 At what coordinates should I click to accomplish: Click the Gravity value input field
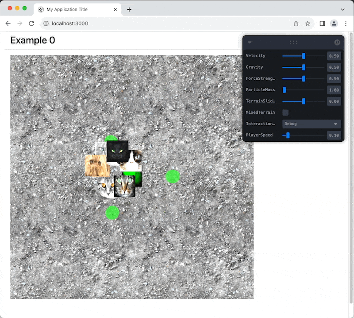334,67
